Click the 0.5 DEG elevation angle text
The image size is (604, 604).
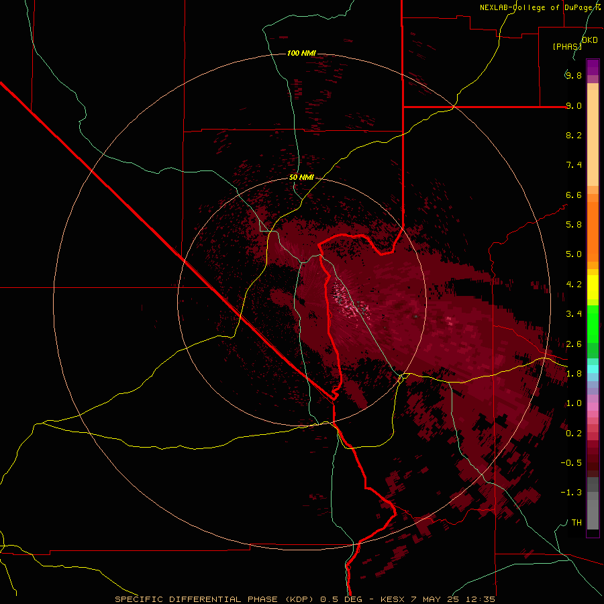pyautogui.click(x=342, y=599)
